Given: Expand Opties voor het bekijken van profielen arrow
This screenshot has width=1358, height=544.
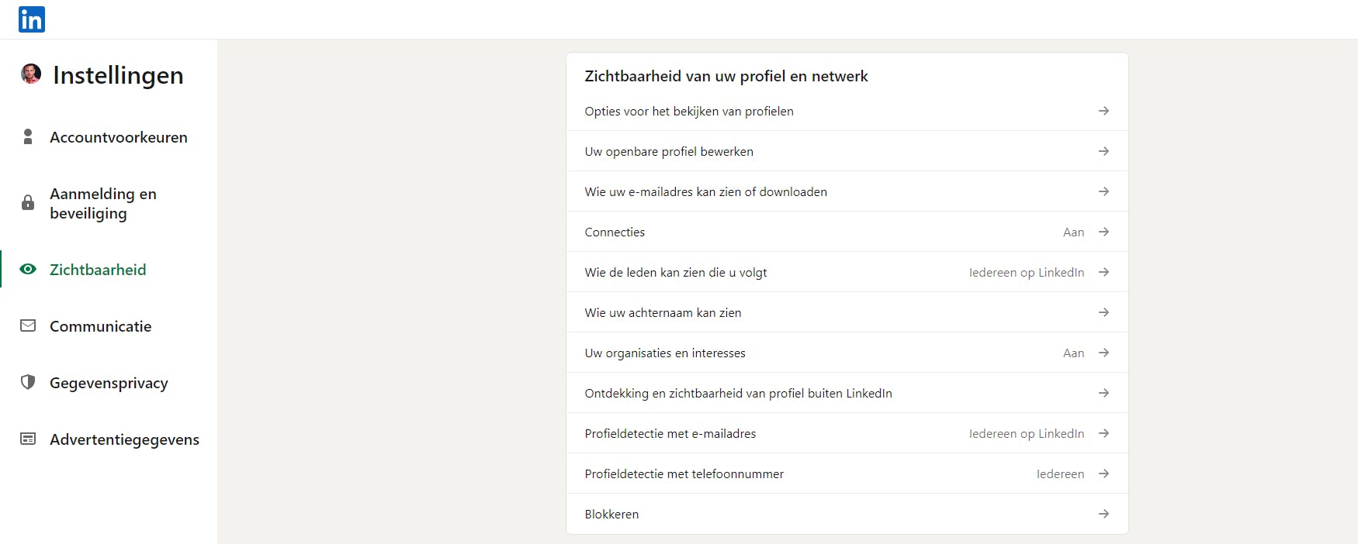Looking at the screenshot, I should pos(1103,111).
